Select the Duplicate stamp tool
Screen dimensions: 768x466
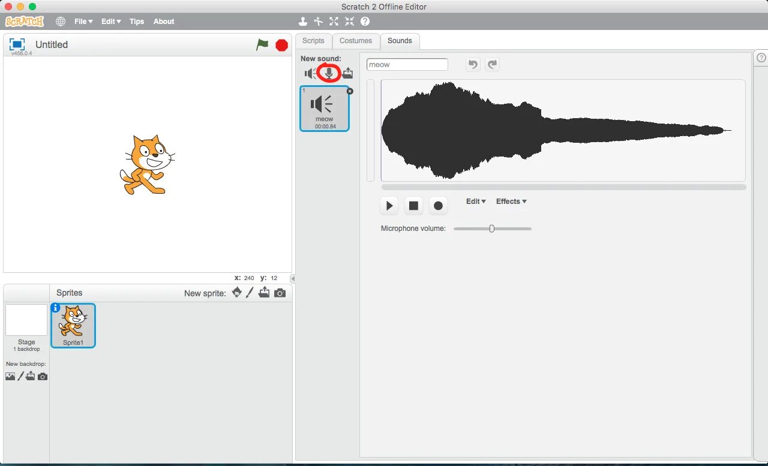coord(303,22)
